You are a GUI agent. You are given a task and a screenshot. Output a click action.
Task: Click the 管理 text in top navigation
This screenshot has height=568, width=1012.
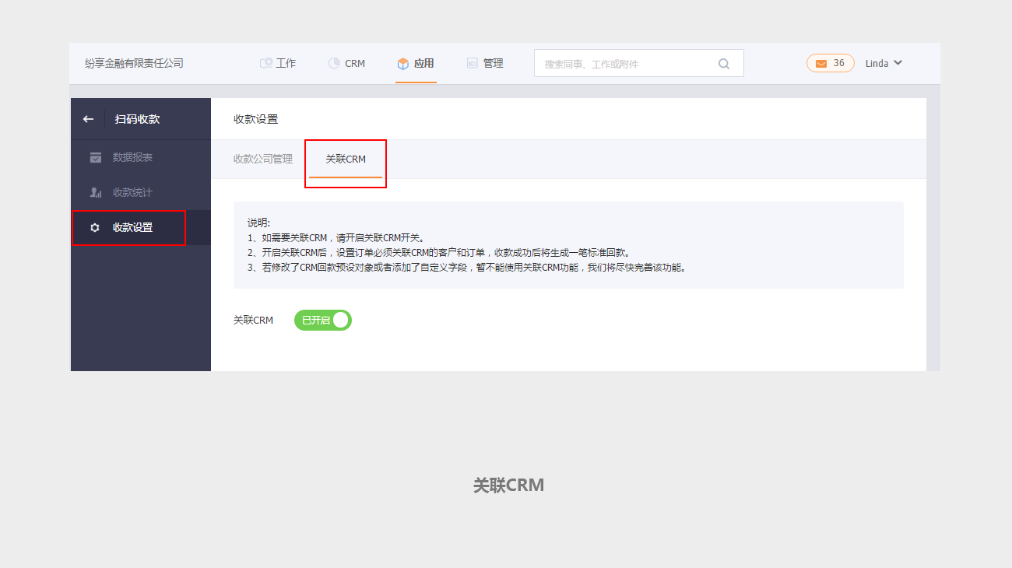point(493,64)
